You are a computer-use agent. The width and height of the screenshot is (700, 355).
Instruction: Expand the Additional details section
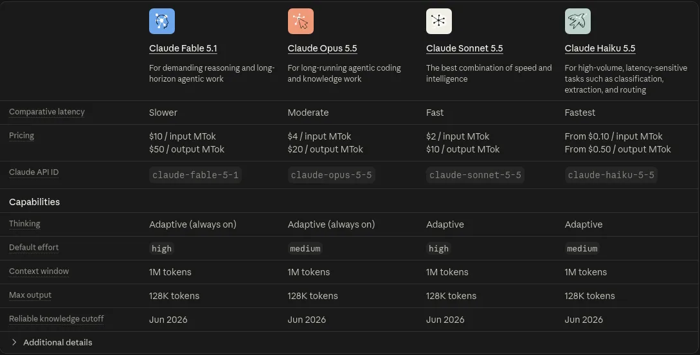51,343
